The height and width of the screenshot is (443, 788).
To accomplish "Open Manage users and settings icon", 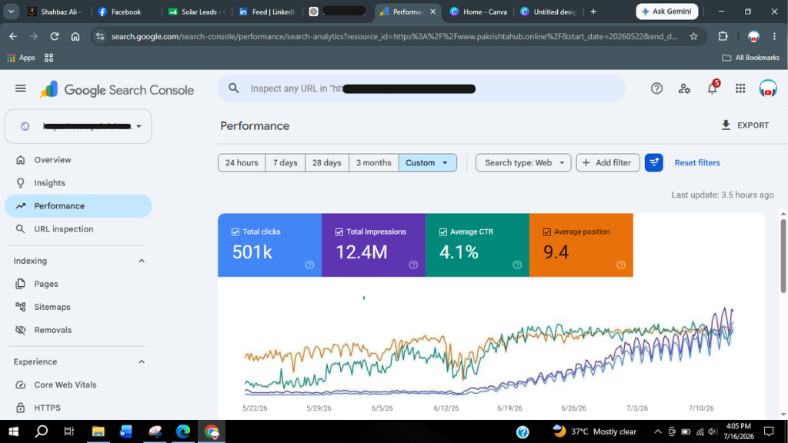I will (x=684, y=88).
